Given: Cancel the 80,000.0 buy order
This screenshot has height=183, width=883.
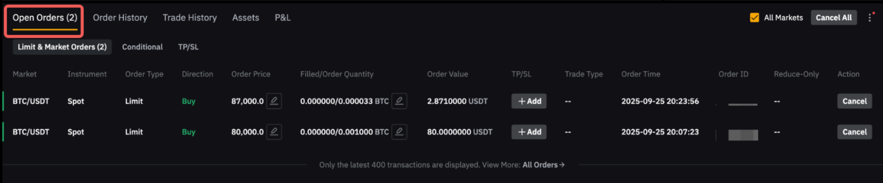Looking at the screenshot, I should pos(854,132).
